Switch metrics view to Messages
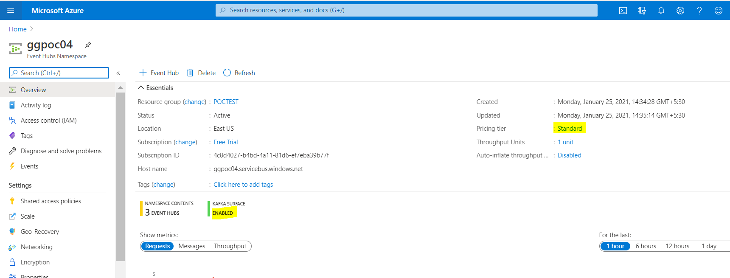730x278 pixels. (x=192, y=246)
